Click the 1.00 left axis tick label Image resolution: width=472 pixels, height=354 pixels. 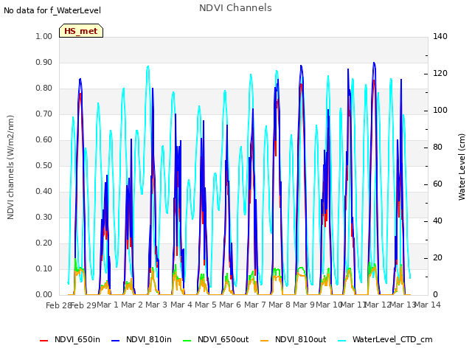point(44,36)
